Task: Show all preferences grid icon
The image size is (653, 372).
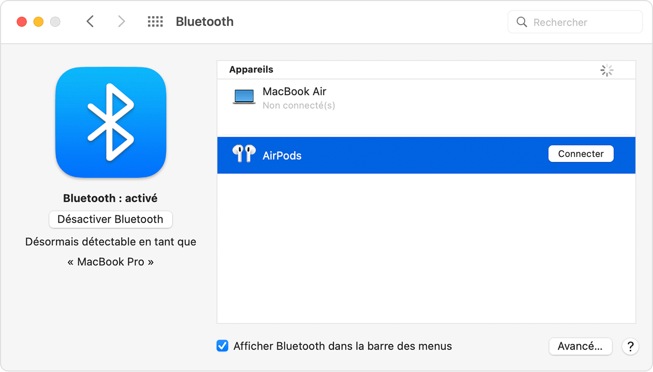Action: (155, 21)
